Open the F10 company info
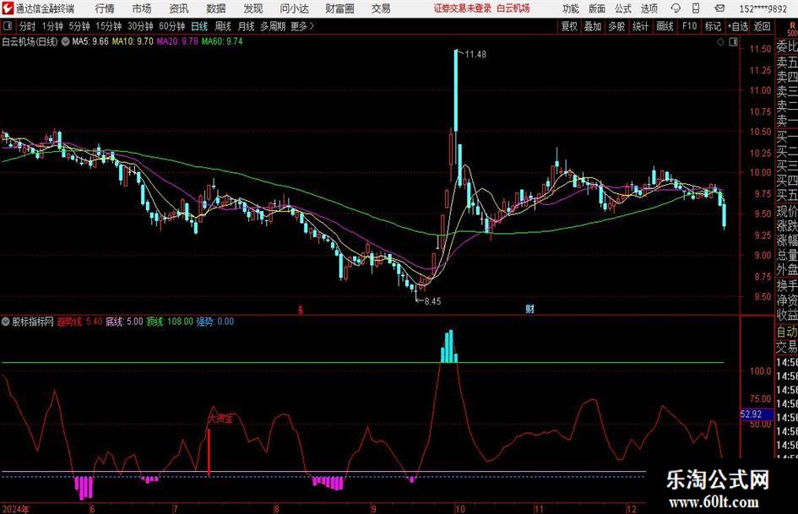This screenshot has width=798, height=514. point(690,26)
